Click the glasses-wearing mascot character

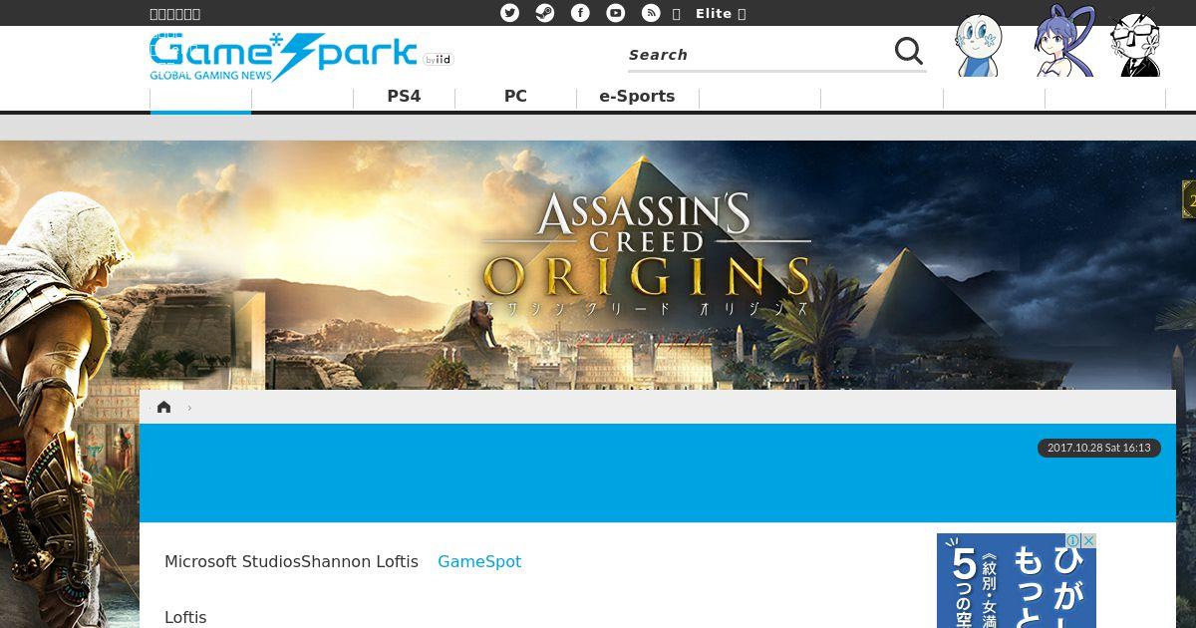click(x=1135, y=45)
